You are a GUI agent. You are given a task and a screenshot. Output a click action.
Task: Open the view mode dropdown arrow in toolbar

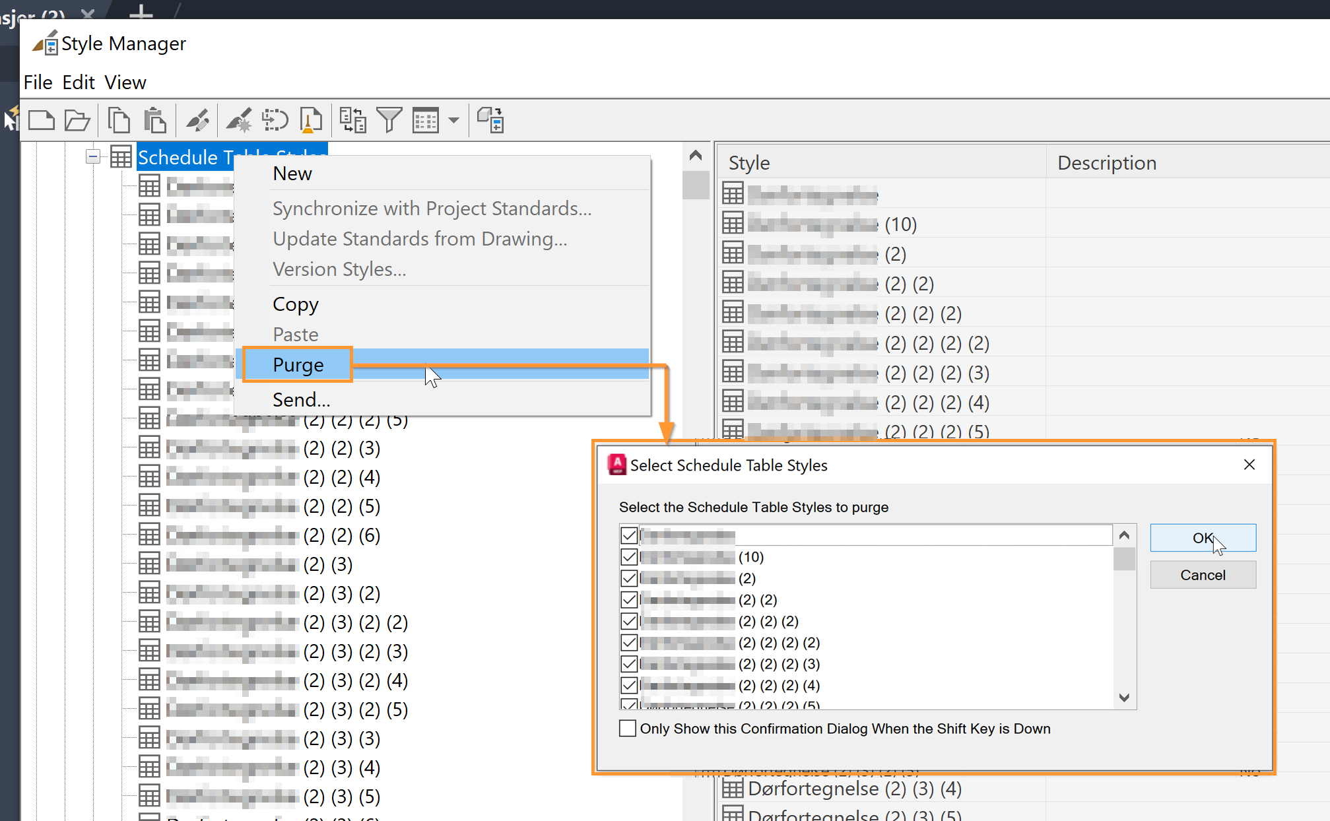(453, 120)
